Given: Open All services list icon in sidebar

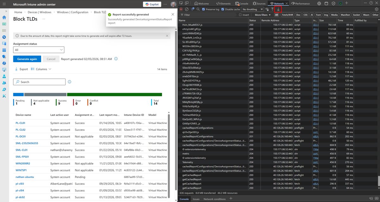Looking at the screenshot, I should [x=4, y=30].
